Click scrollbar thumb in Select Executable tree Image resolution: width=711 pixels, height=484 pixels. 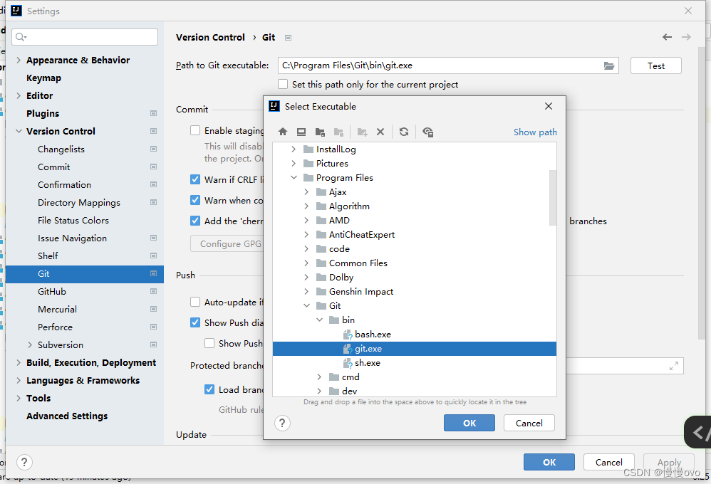point(553,198)
